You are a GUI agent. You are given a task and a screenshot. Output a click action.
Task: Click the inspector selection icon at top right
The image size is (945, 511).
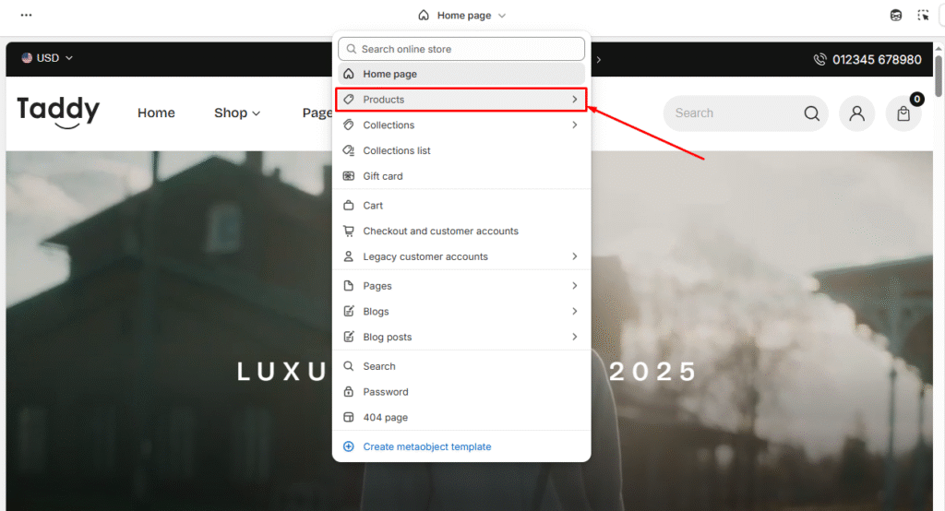923,16
